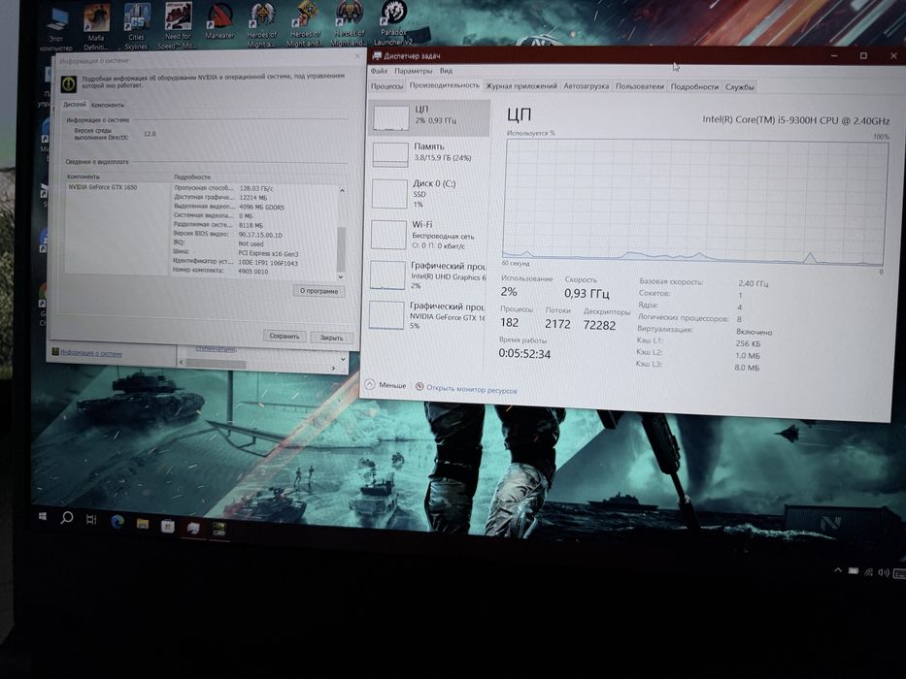Click Открыть монитор ресурсов link
Image resolution: width=906 pixels, height=679 pixels.
click(x=472, y=390)
